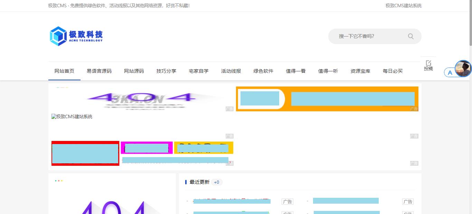Open the 资源宝库 link

click(x=360, y=71)
